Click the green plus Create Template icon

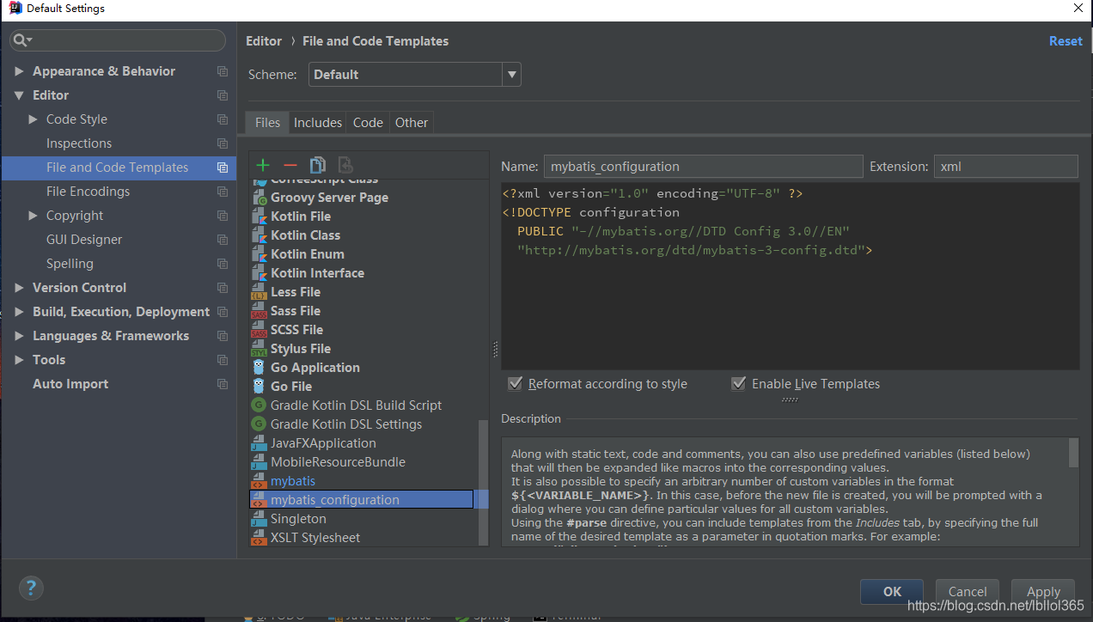(263, 165)
